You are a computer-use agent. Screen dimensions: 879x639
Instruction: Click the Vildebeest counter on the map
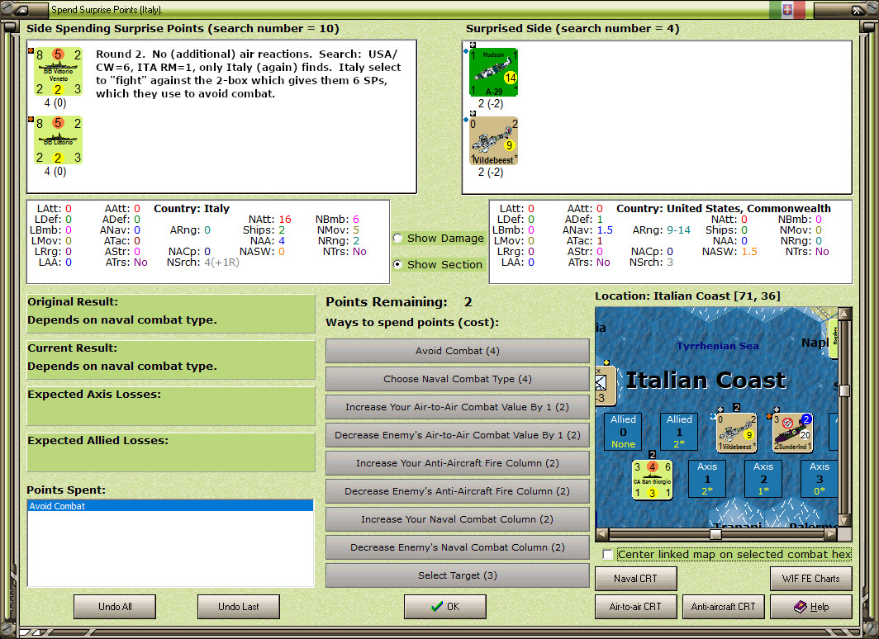coord(737,433)
